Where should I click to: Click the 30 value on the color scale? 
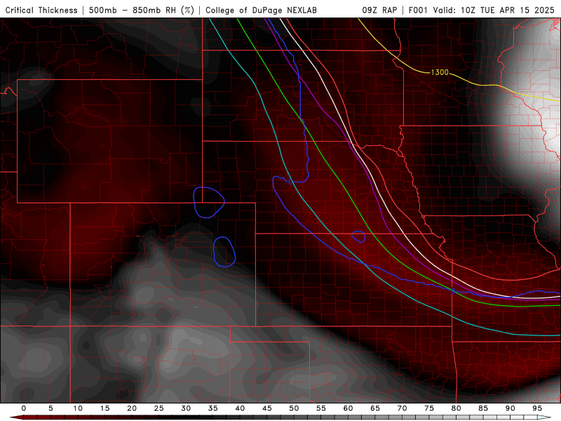(x=186, y=408)
